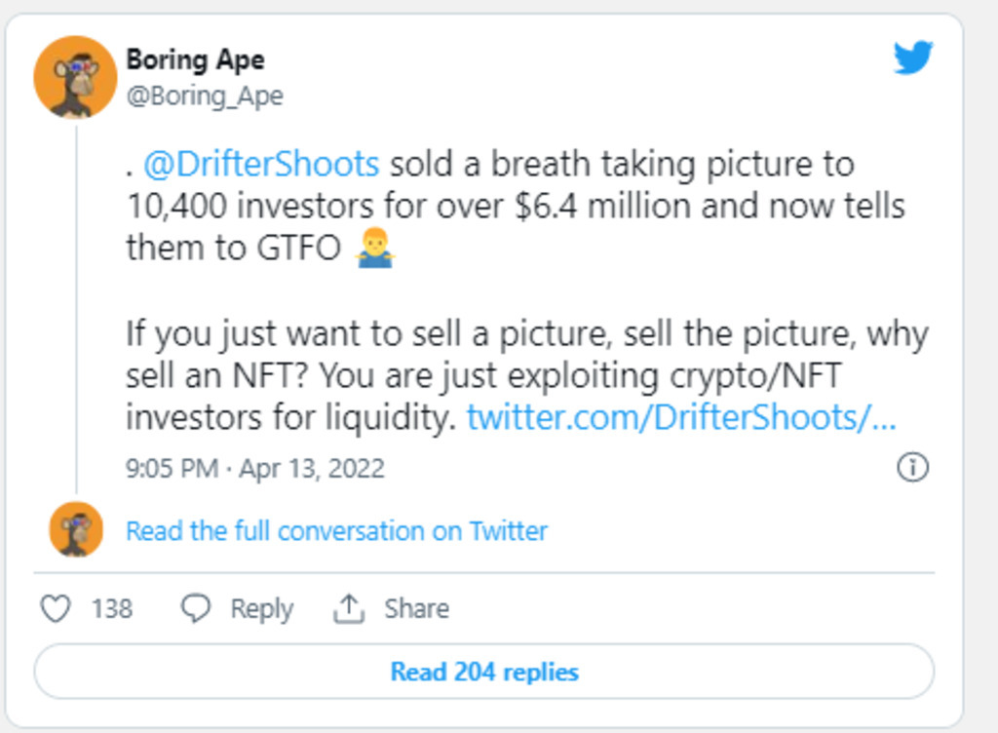Click the reply speech bubble icon
The height and width of the screenshot is (733, 998).
click(196, 609)
